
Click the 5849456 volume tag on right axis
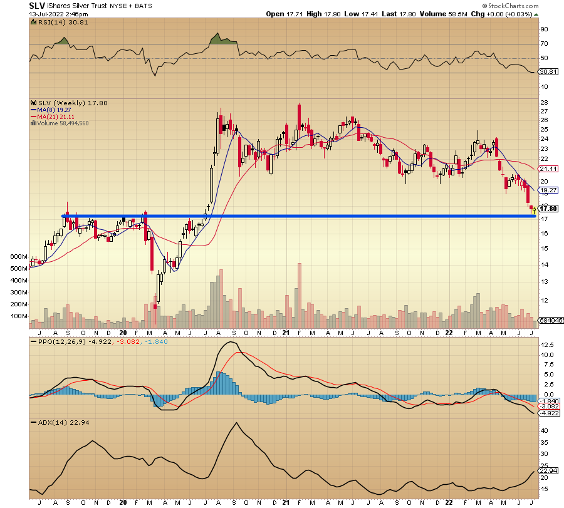(551, 320)
